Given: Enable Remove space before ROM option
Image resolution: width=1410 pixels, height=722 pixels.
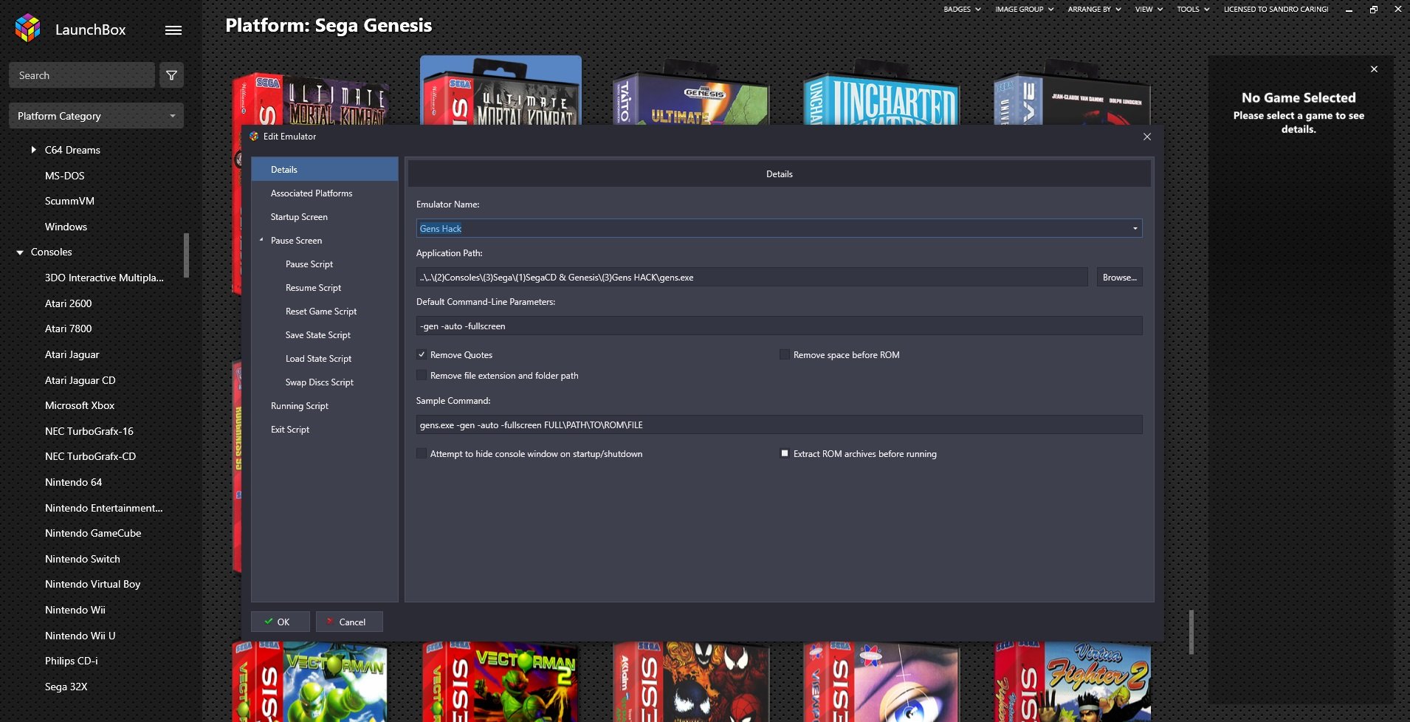Looking at the screenshot, I should coord(785,355).
